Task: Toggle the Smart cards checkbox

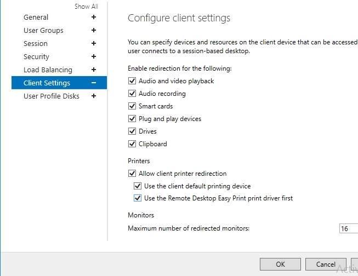Action: (132, 106)
